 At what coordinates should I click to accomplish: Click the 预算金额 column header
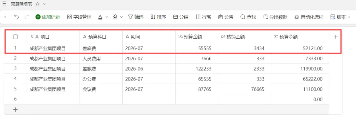196,37
